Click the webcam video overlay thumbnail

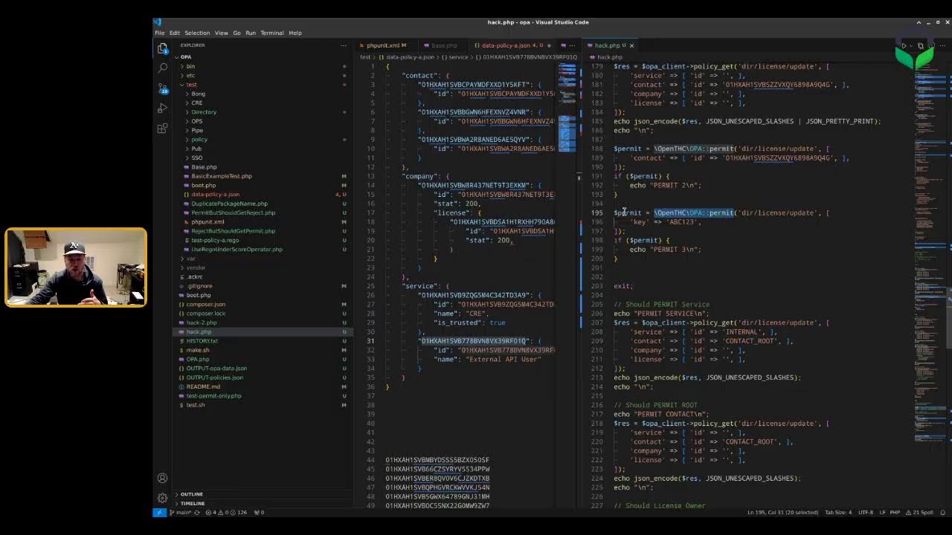coord(76,267)
